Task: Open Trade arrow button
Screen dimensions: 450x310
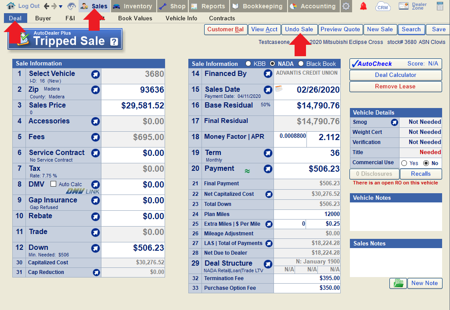Action: (x=95, y=233)
